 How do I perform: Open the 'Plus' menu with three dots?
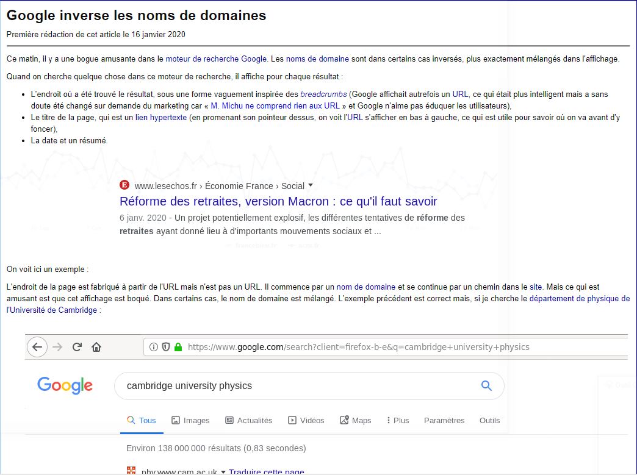[x=398, y=421]
